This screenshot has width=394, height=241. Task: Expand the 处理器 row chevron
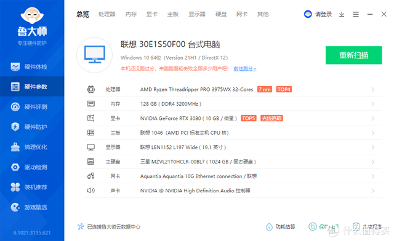pos(373,89)
